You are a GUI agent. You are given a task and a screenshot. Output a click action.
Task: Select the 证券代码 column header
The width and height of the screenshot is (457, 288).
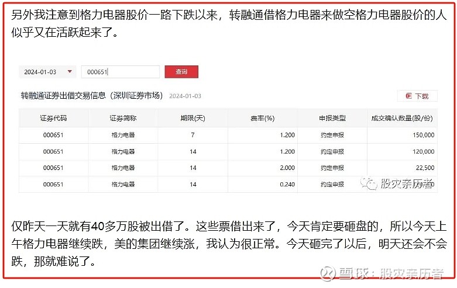point(53,118)
